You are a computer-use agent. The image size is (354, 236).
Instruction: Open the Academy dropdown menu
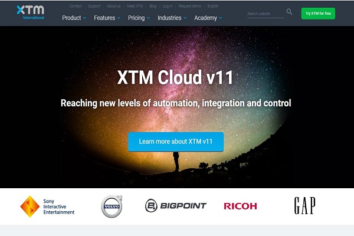[208, 18]
